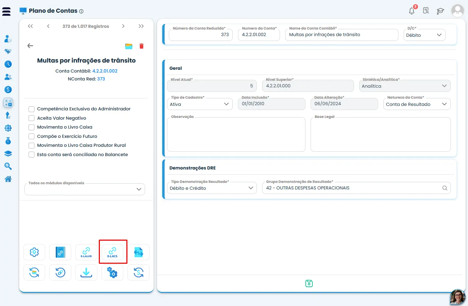Enable Aceita Valor Negativo checkbox
468x306 pixels.
pyautogui.click(x=31, y=118)
